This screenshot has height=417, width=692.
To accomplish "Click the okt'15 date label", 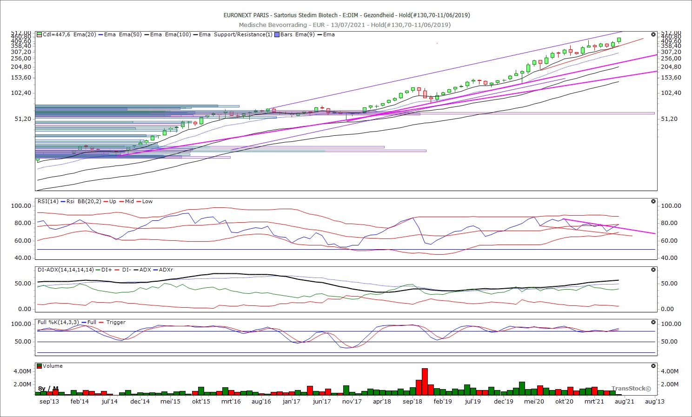I will tap(201, 401).
